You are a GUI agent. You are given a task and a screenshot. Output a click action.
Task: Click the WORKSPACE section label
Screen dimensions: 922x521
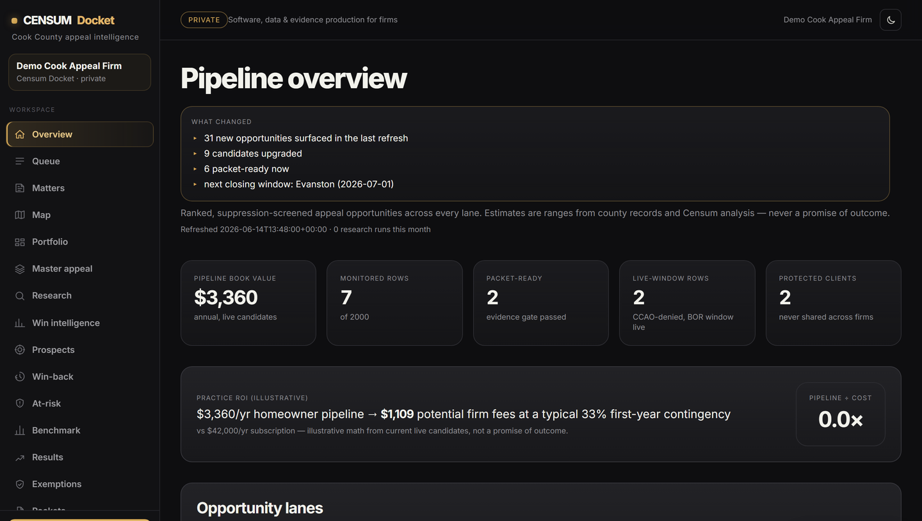coord(32,110)
